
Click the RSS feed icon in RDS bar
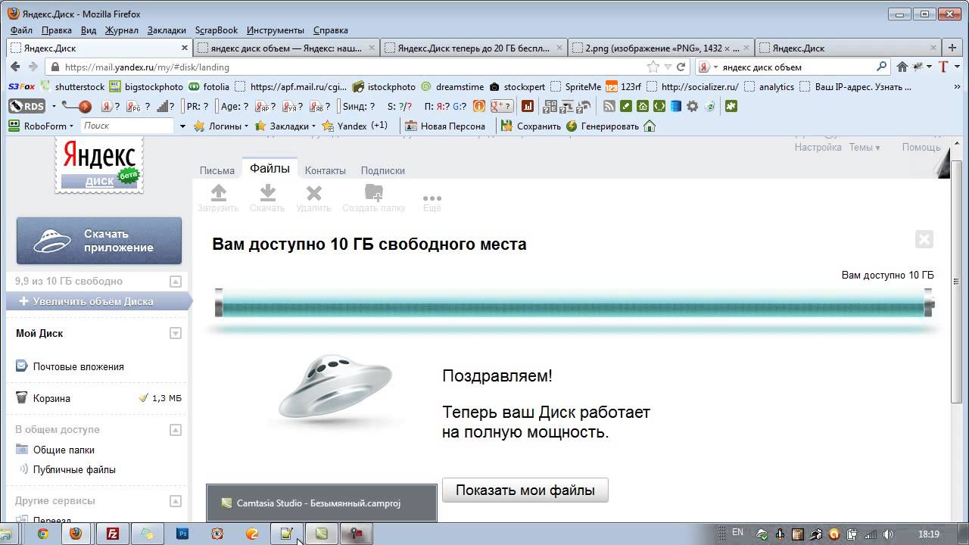(609, 106)
